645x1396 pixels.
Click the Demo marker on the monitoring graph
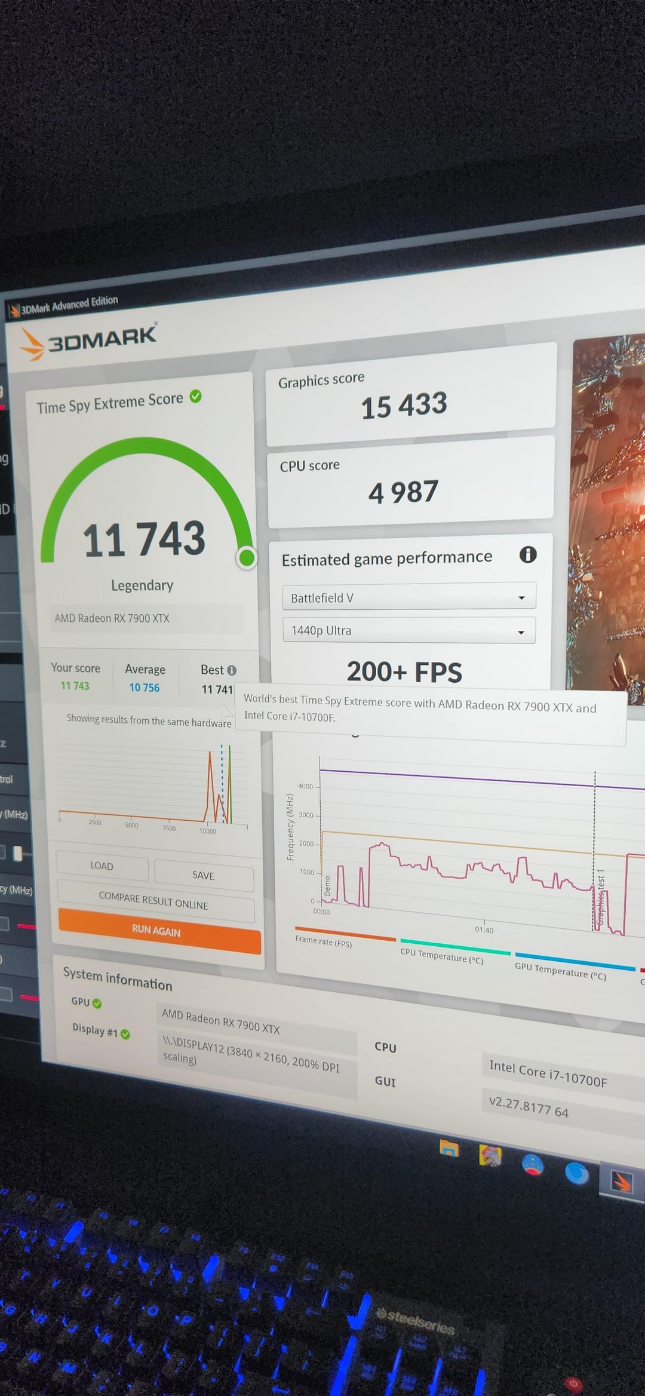327,885
